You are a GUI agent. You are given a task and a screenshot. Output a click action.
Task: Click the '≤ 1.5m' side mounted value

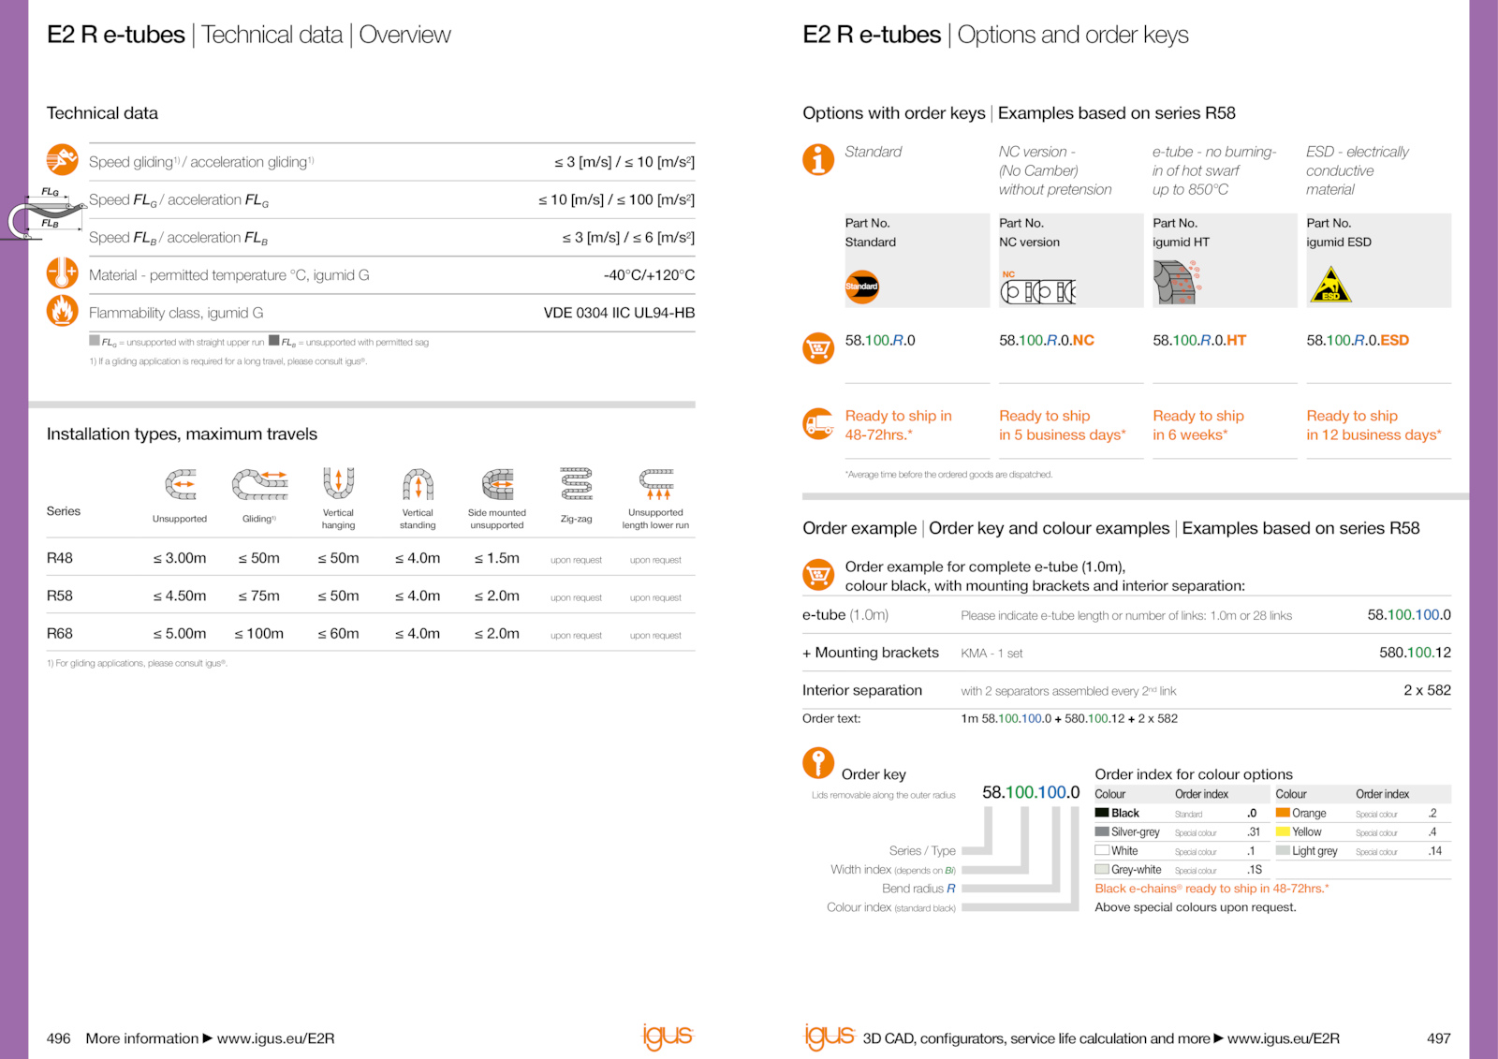497,558
